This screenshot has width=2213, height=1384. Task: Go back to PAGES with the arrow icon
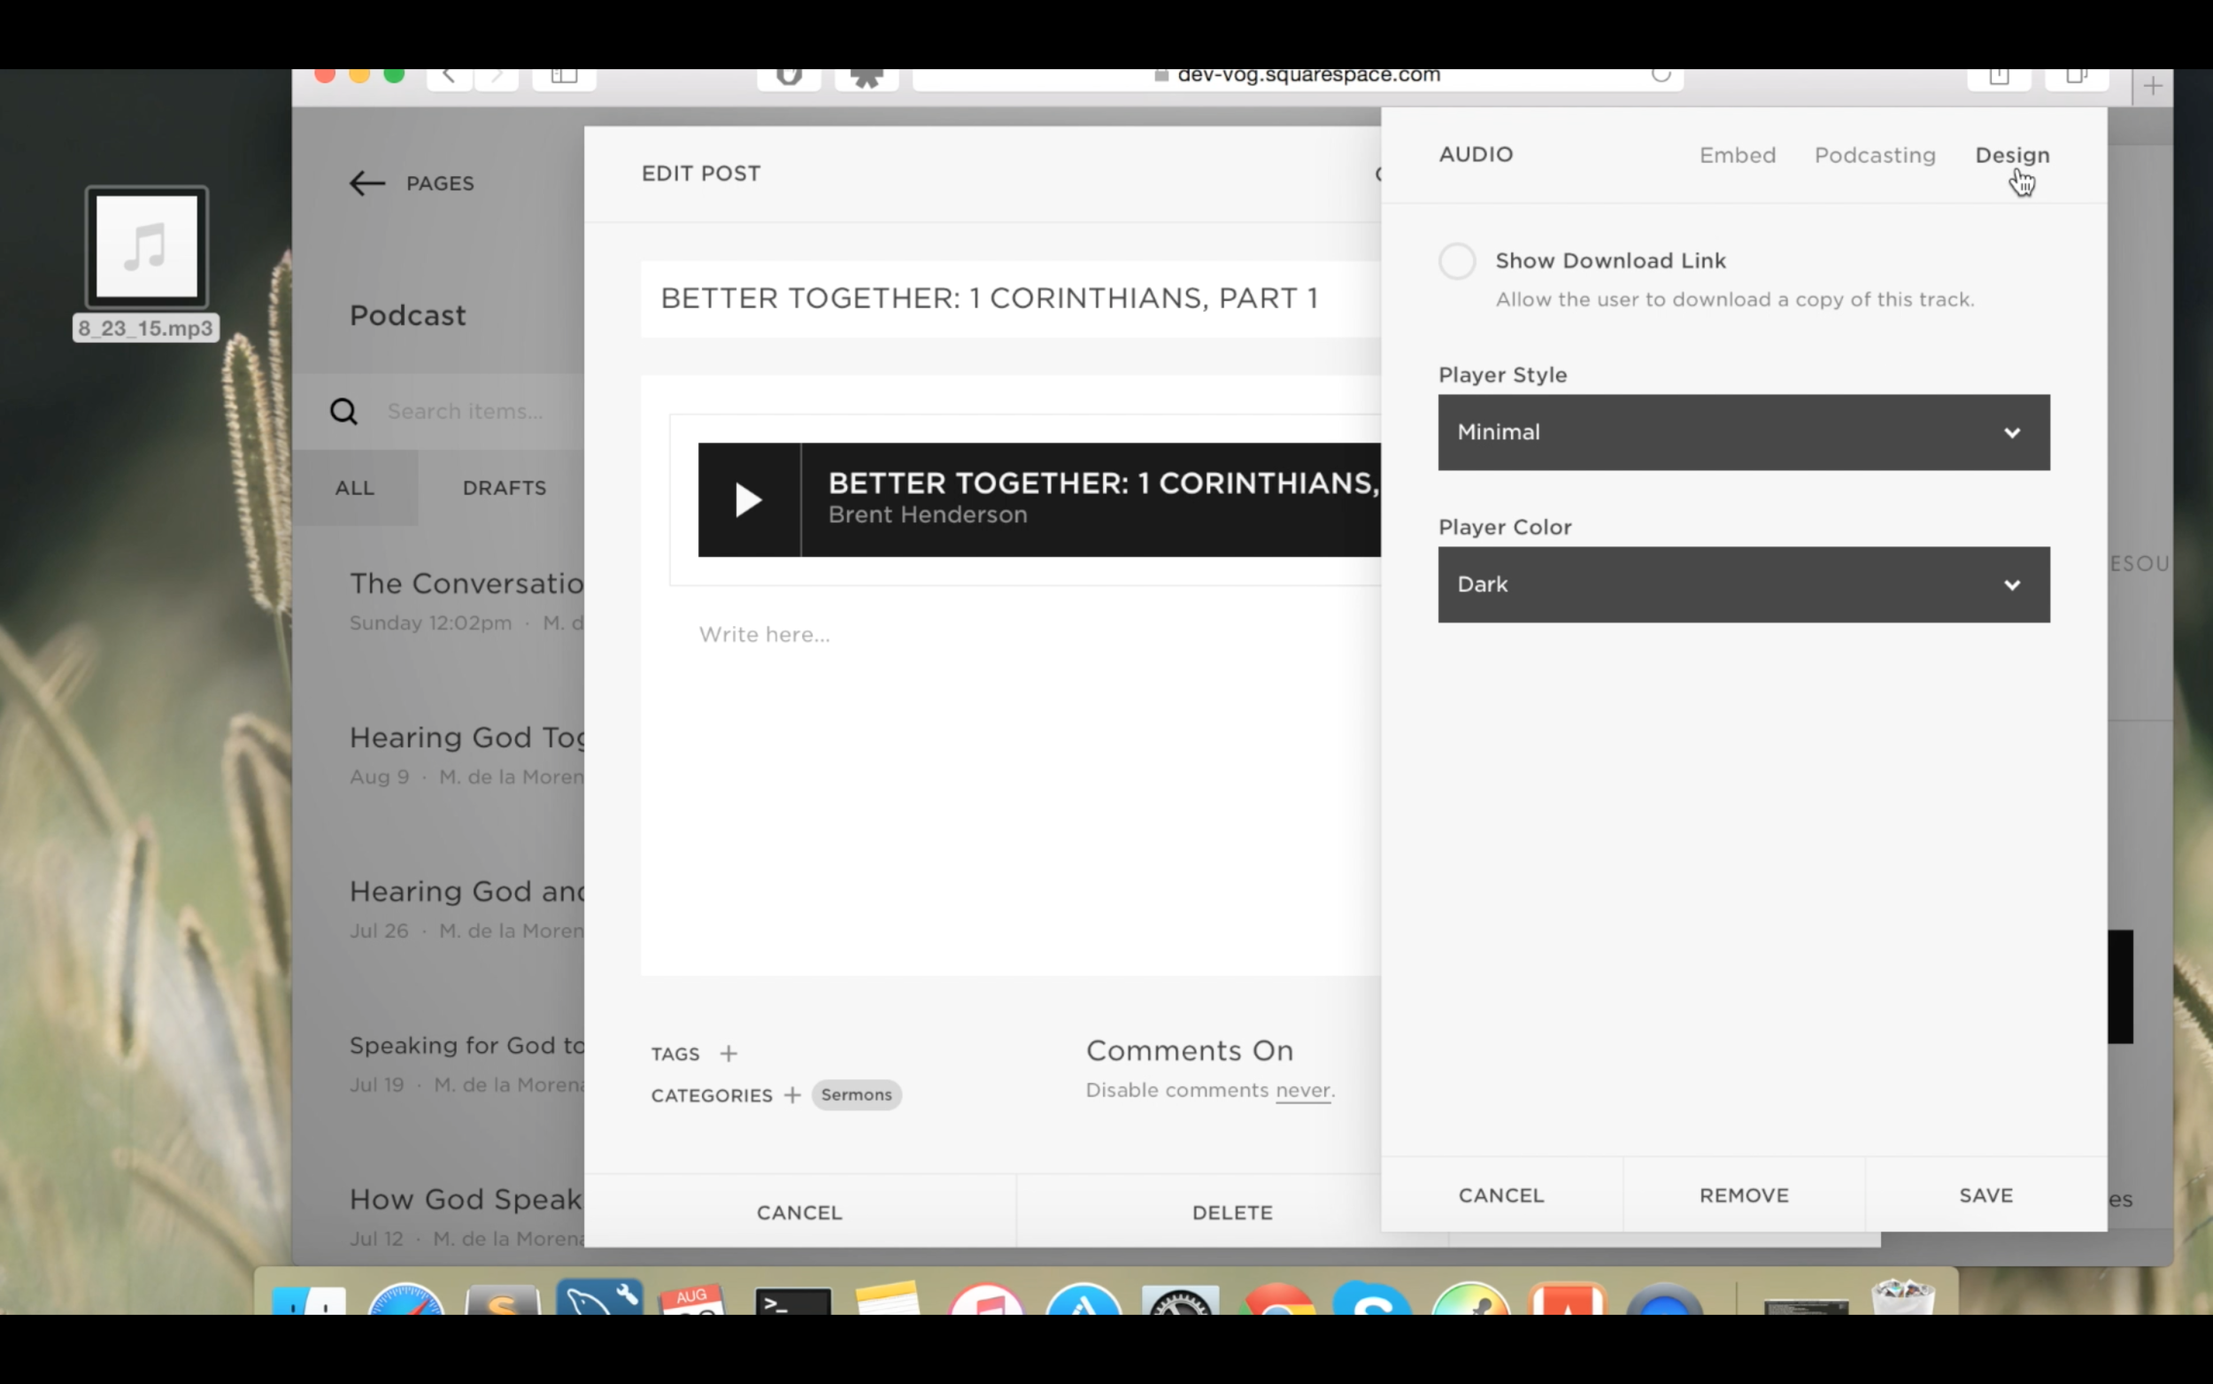(x=366, y=183)
